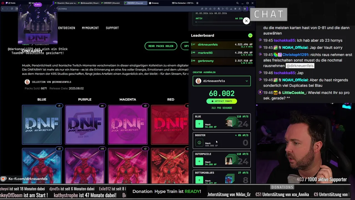355x200 pixels.
Task: Click the ARTIFACT PUNKTE badge
Action: click(222, 101)
